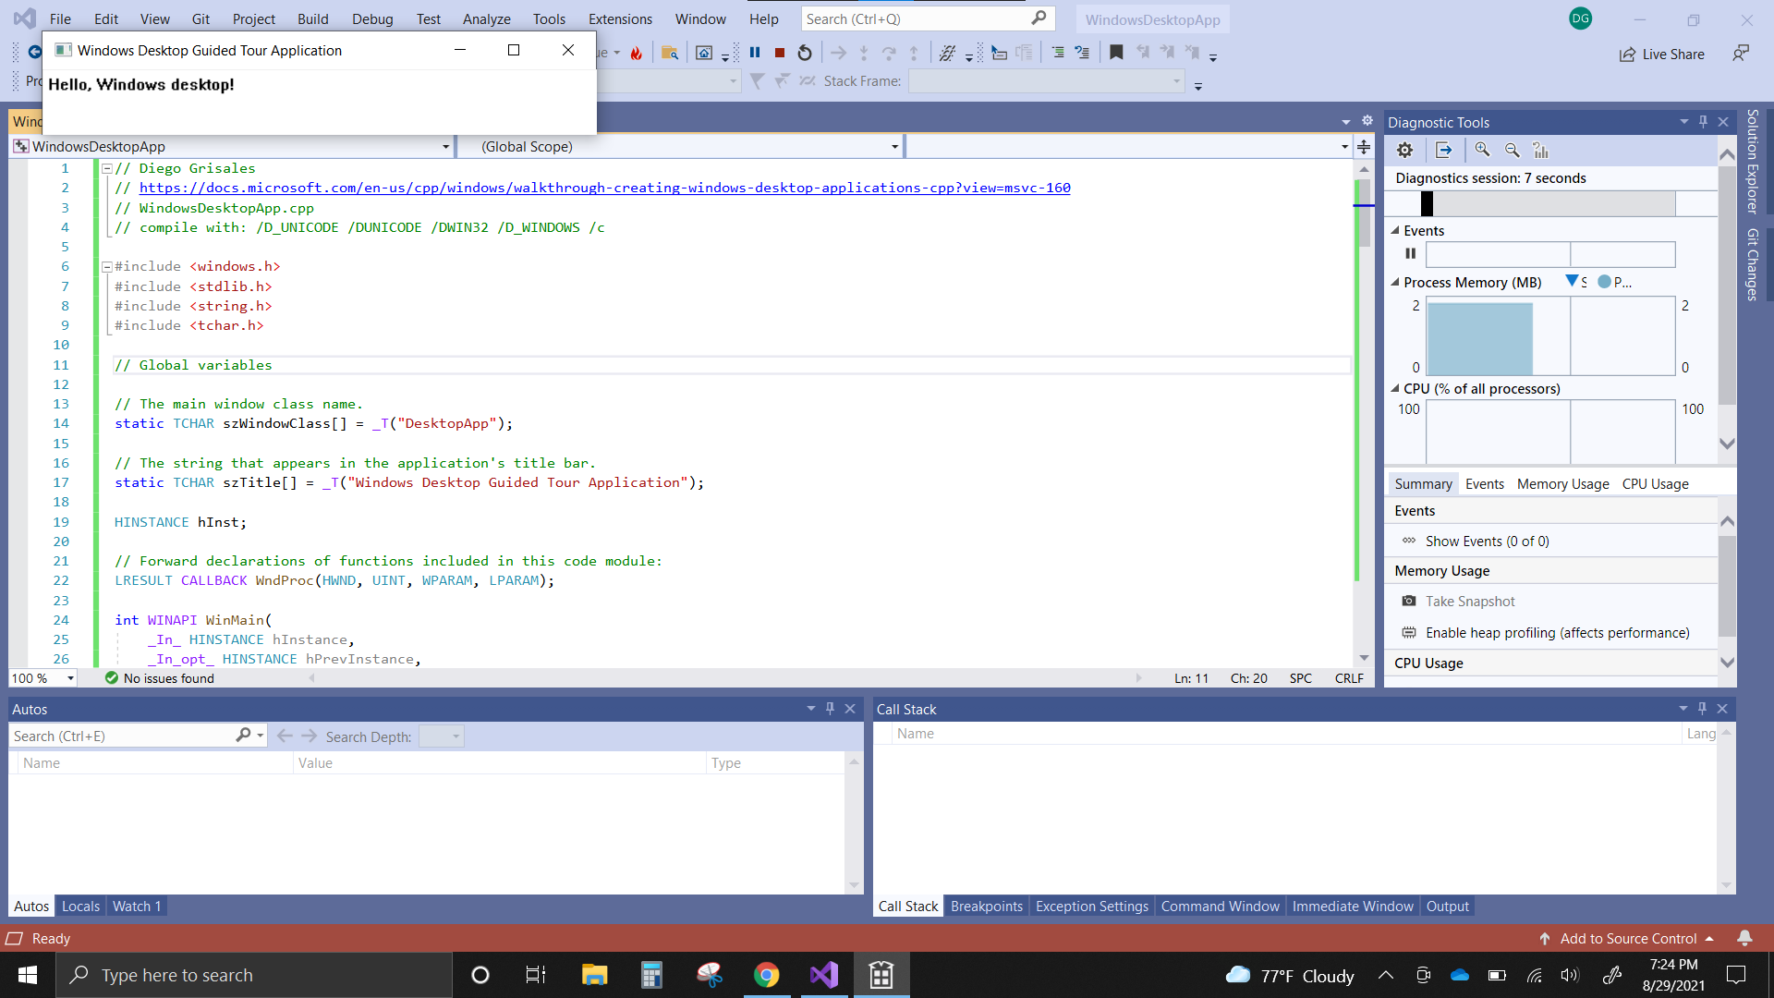1774x998 pixels.
Task: Click Enable heap profiling option
Action: coord(1557,633)
